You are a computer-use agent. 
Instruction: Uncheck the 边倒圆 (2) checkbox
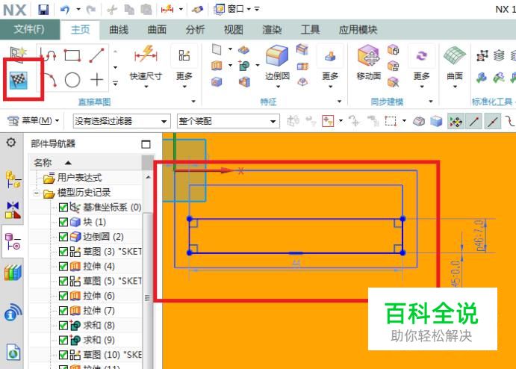pyautogui.click(x=63, y=237)
